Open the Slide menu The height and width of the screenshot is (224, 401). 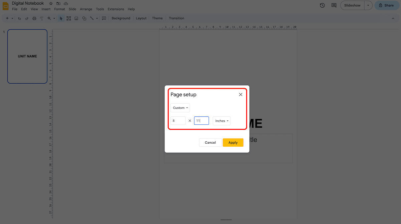coord(73,9)
